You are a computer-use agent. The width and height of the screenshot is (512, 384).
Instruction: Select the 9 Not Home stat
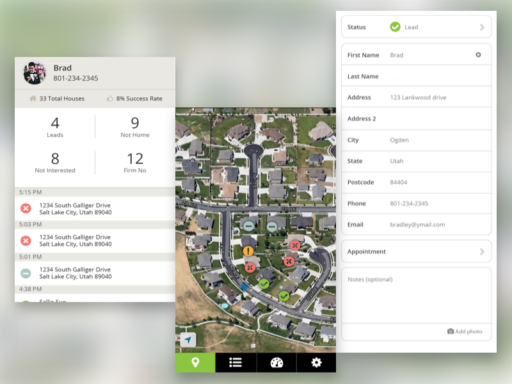pyautogui.click(x=135, y=127)
